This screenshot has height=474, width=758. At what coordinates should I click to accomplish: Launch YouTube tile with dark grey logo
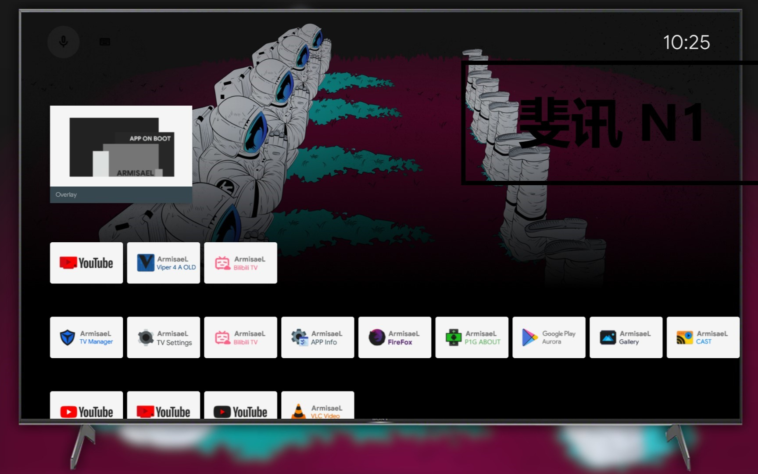[240, 405]
